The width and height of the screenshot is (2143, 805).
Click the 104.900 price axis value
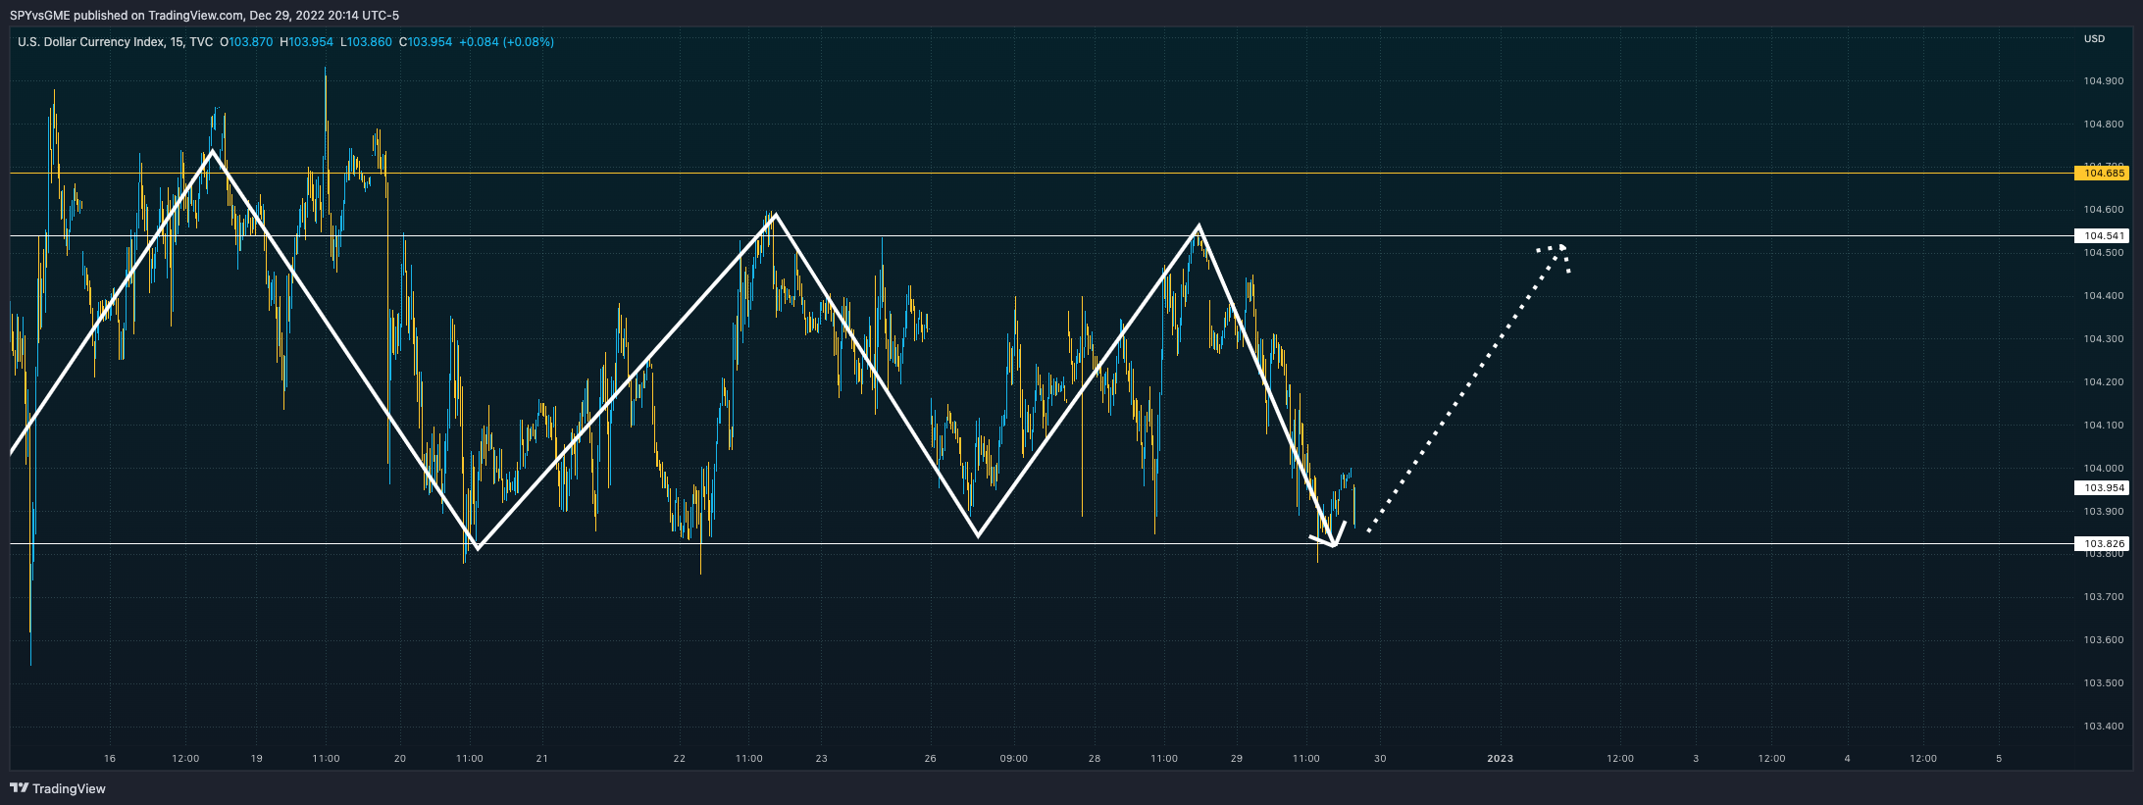(2103, 81)
